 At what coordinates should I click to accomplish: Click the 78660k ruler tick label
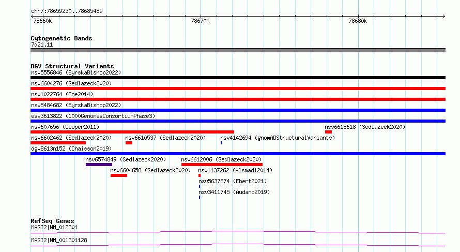click(x=42, y=21)
